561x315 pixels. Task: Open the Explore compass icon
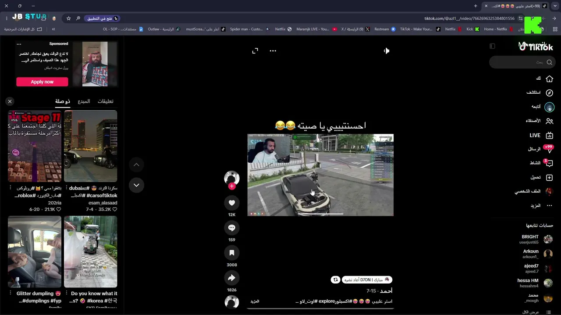(x=549, y=93)
